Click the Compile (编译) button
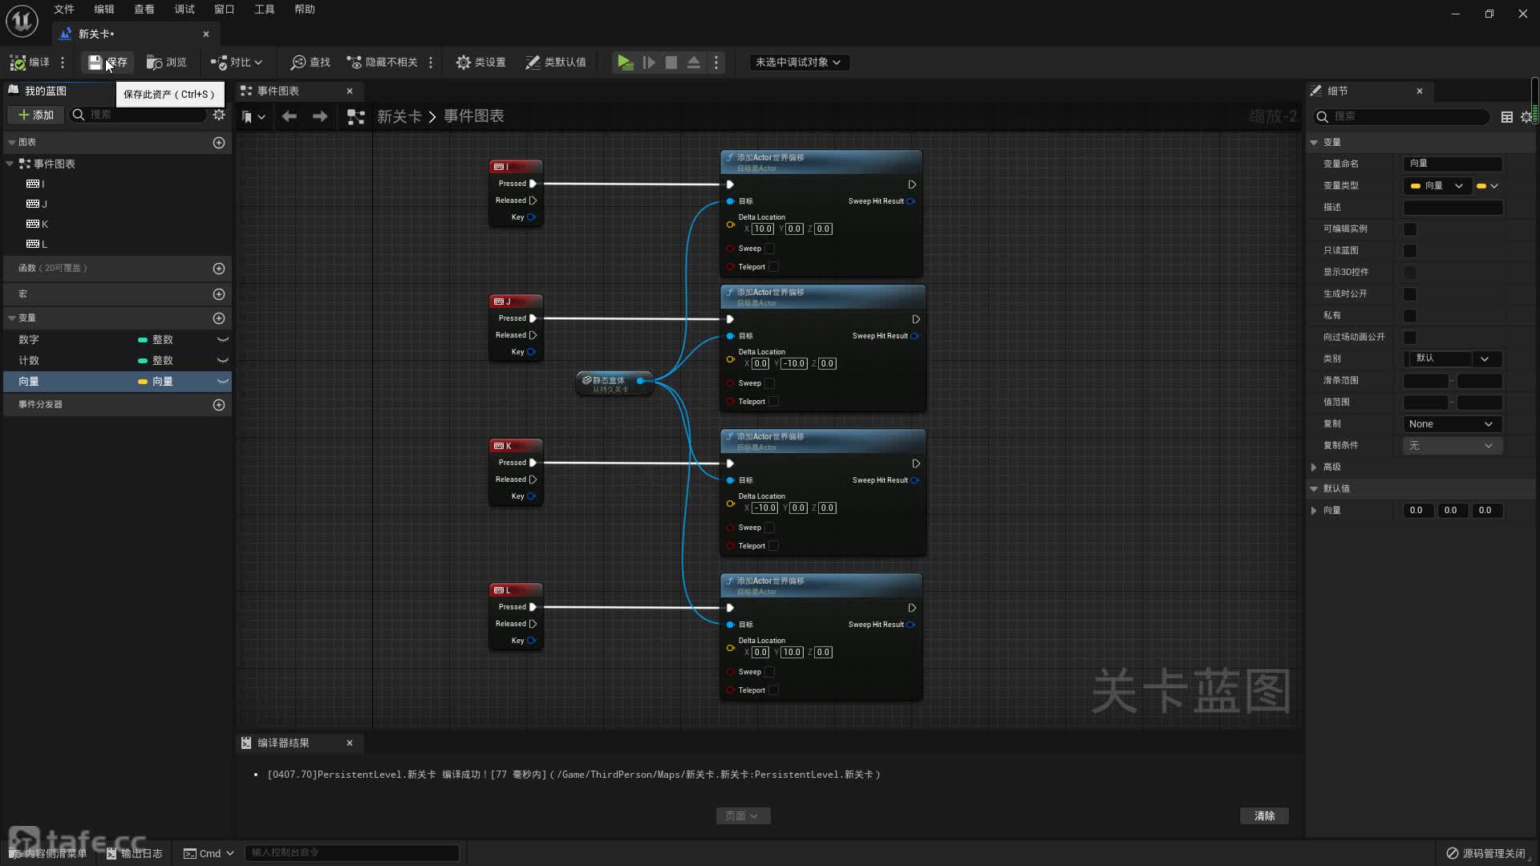 point(29,63)
